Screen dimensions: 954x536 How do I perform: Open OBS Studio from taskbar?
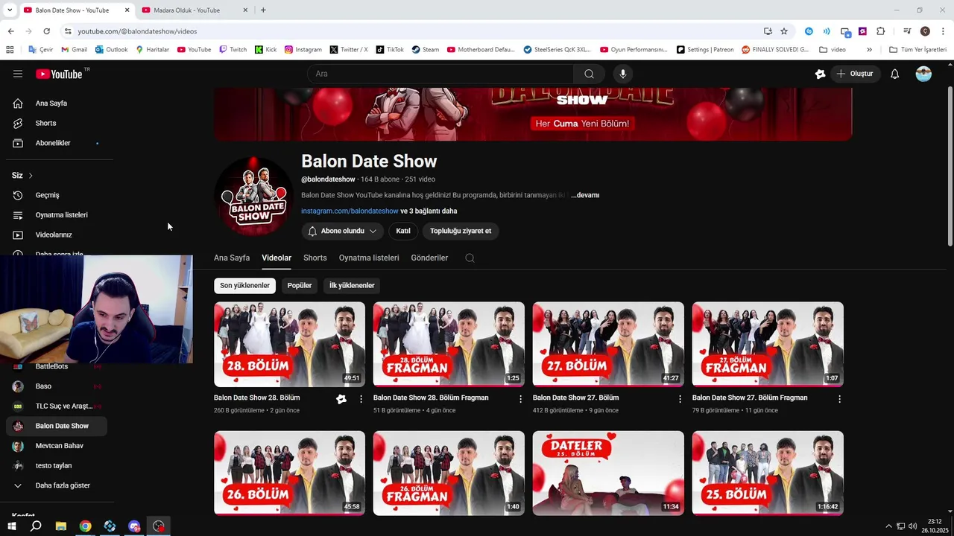click(x=159, y=526)
